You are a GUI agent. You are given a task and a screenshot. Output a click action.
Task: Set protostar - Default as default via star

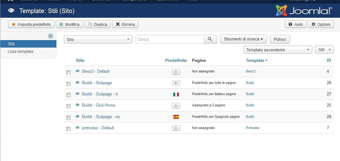point(176,128)
